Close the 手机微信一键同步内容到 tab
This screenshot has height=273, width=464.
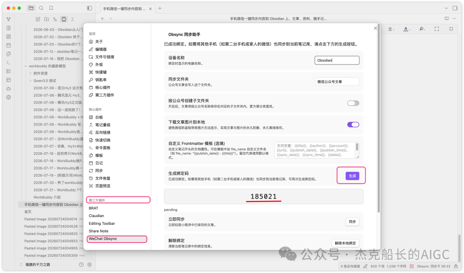(150, 9)
